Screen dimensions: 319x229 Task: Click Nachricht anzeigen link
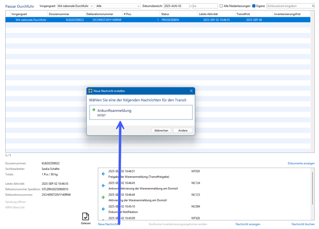pyautogui.click(x=248, y=224)
